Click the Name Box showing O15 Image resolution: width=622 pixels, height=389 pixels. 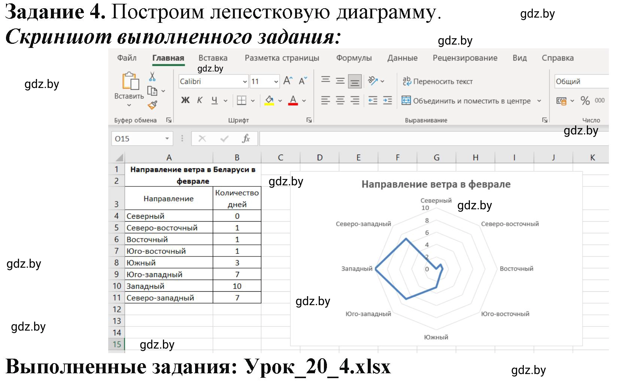137,139
